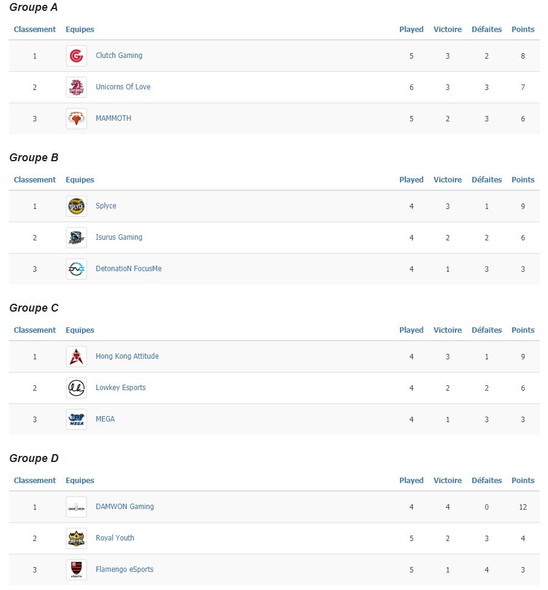Sort Groupe A by Points header
548x590 pixels.
coord(523,30)
